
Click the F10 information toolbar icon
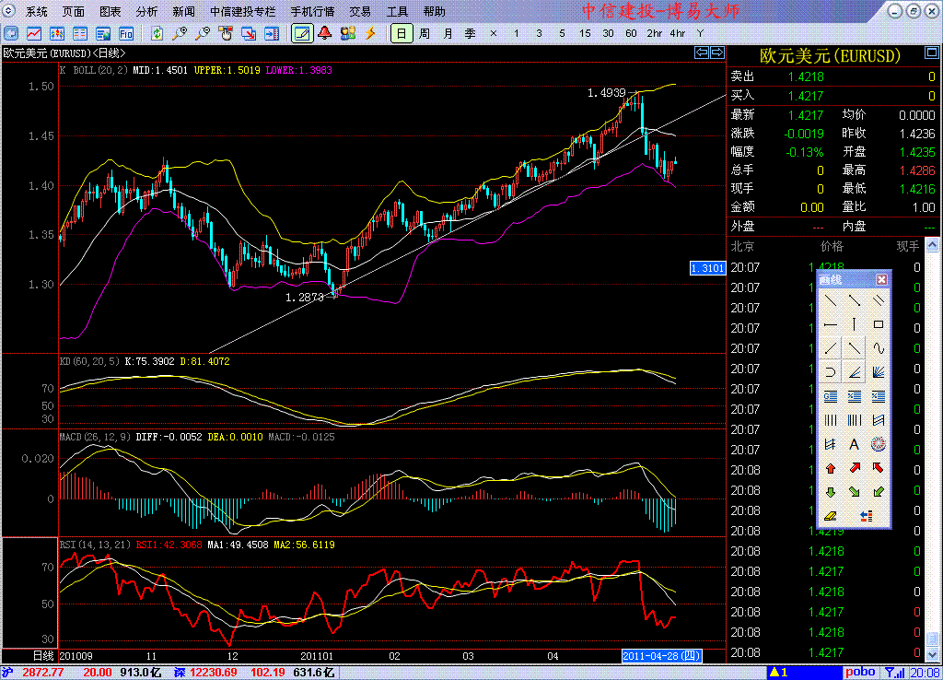coord(125,34)
